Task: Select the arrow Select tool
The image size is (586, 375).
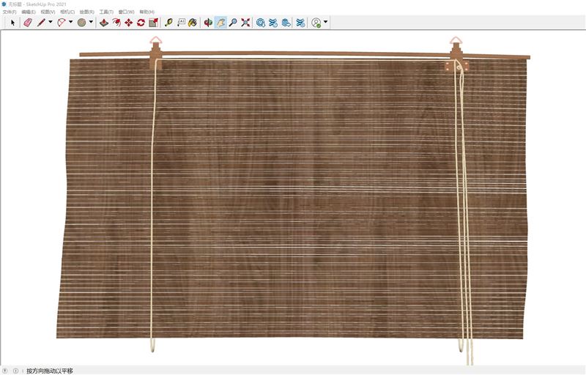Action: pos(12,23)
